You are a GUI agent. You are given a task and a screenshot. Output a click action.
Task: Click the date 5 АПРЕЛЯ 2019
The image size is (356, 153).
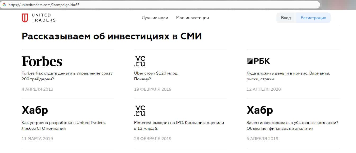pos(263,138)
